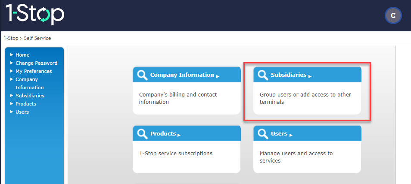Open Company Information sidebar item
The height and width of the screenshot is (184, 411).
[27, 79]
